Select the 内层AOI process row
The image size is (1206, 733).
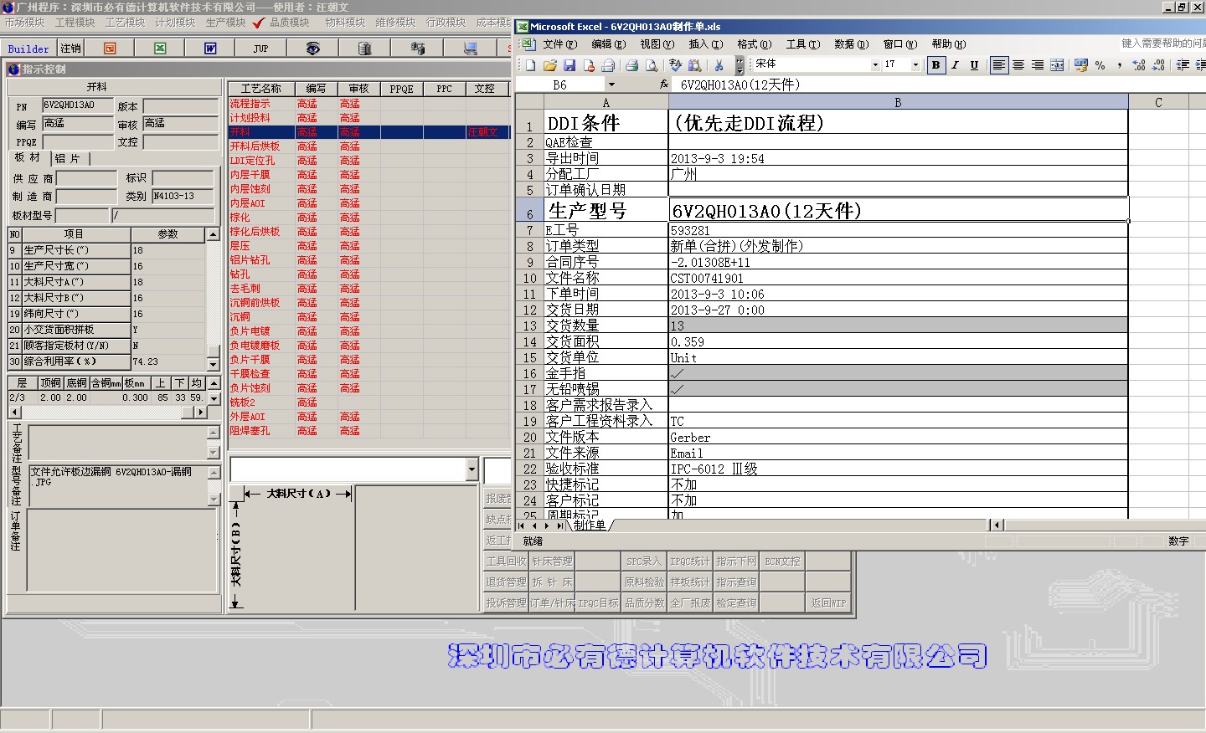pos(368,203)
